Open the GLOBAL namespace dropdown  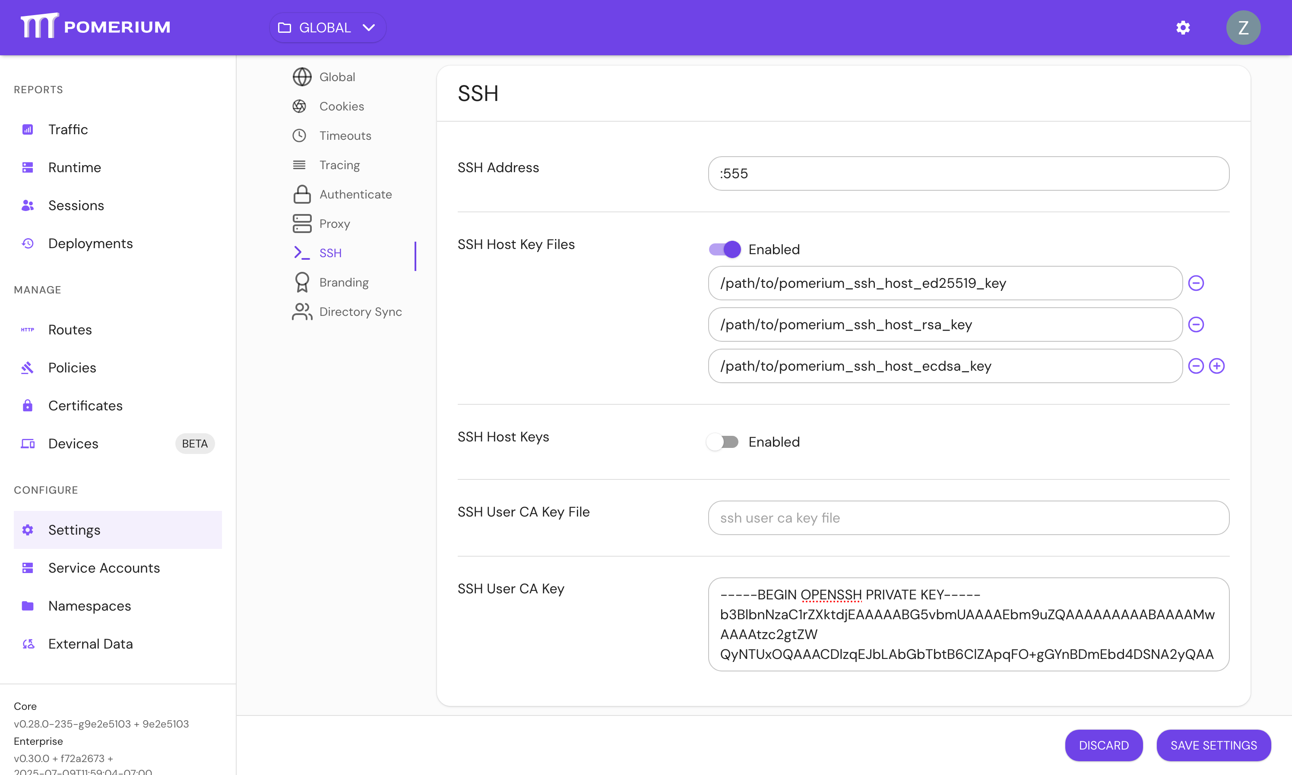tap(327, 27)
